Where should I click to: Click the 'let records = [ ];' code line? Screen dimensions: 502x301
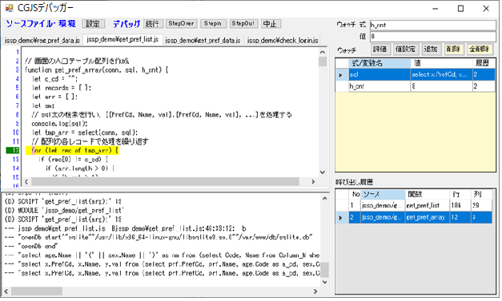61,88
